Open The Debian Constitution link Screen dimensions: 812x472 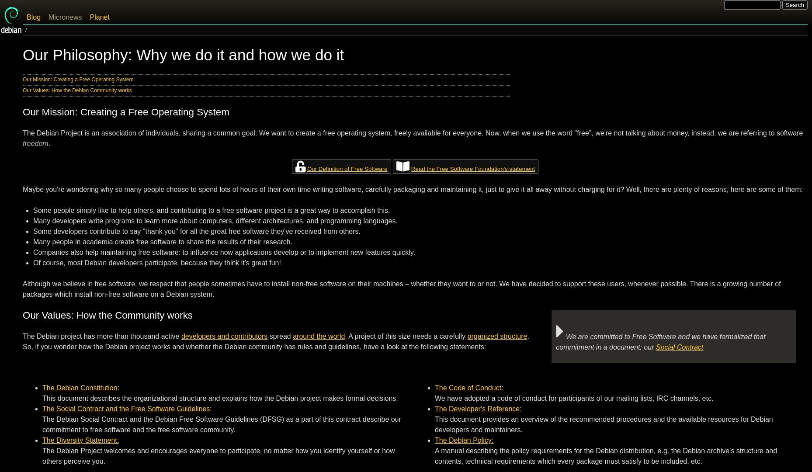(x=80, y=388)
